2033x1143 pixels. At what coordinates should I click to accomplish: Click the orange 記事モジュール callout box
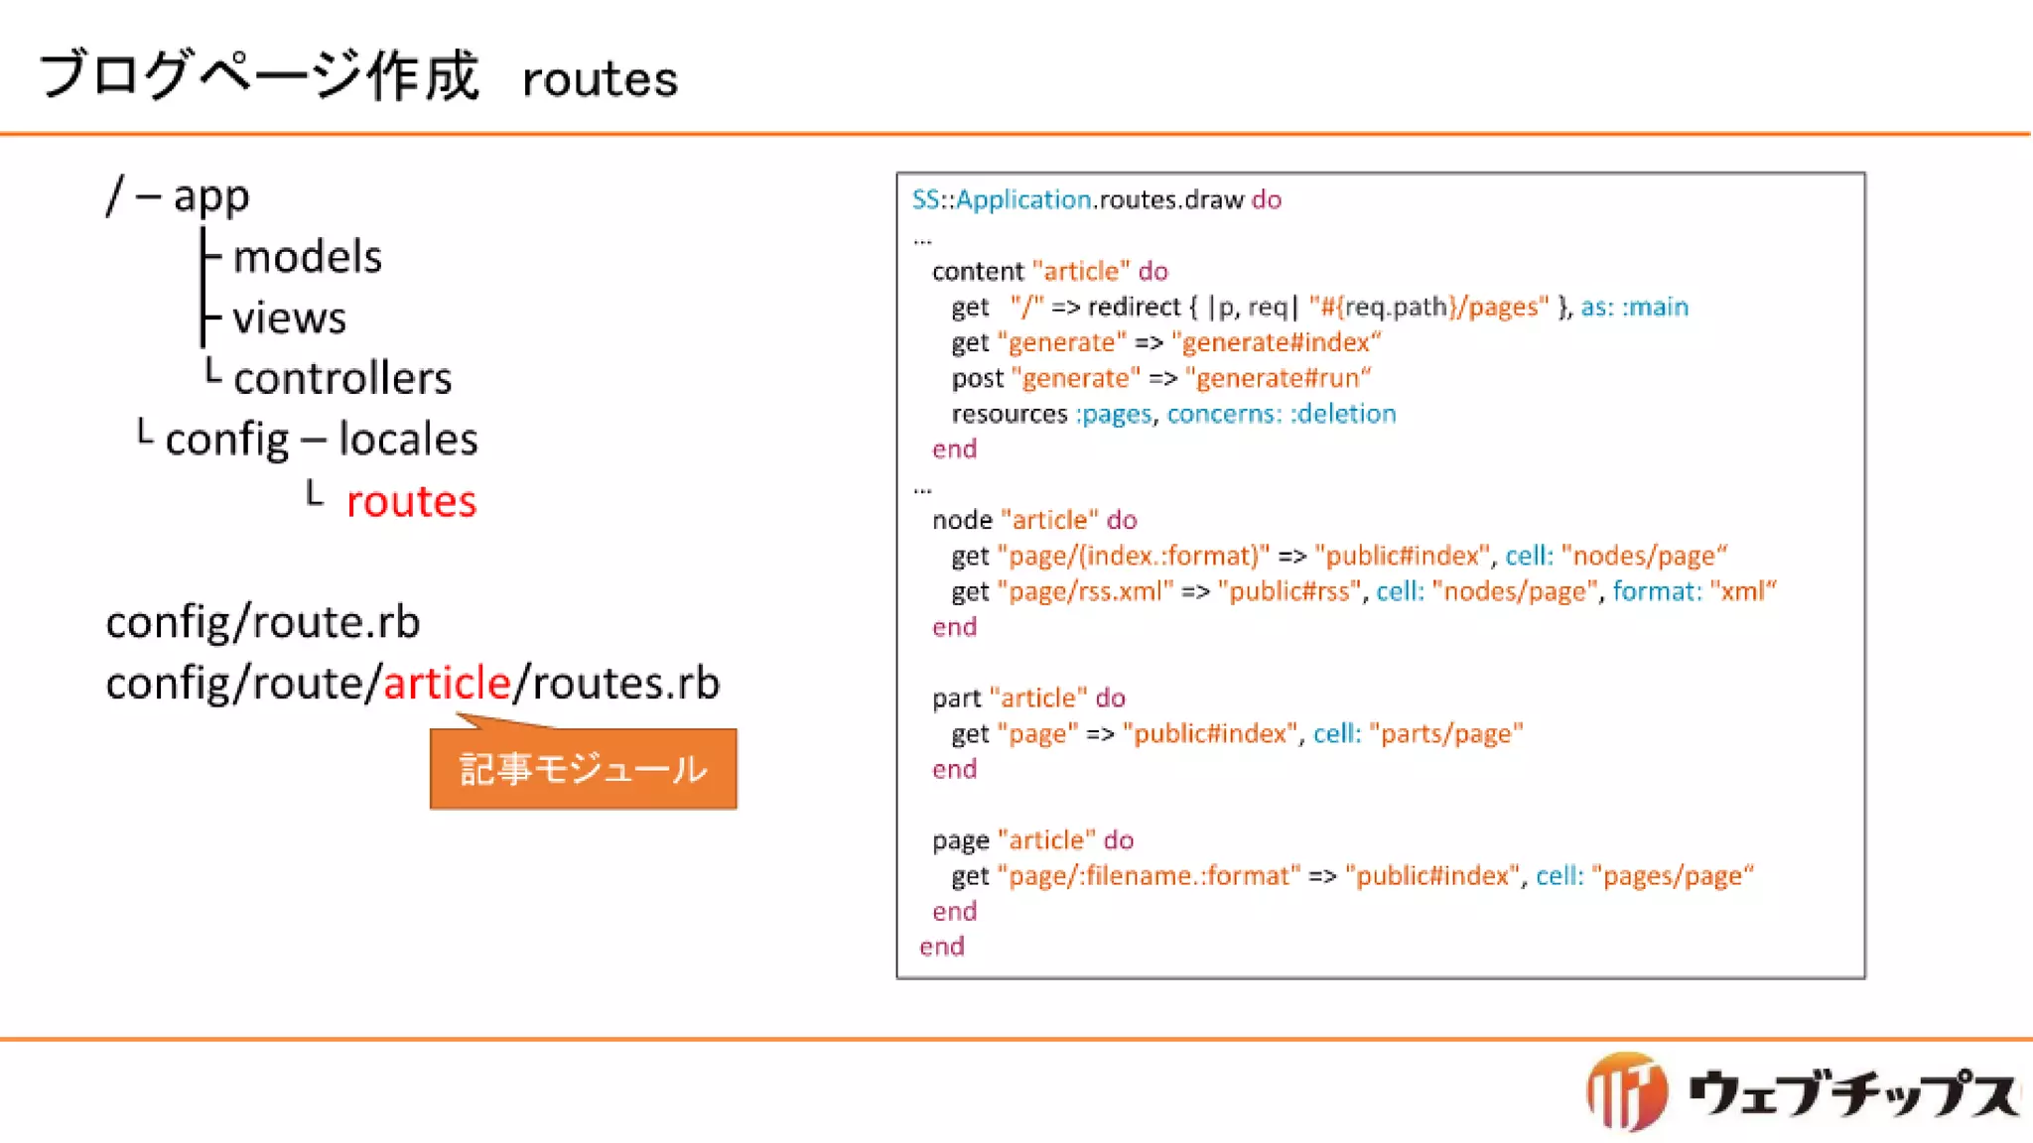(583, 769)
